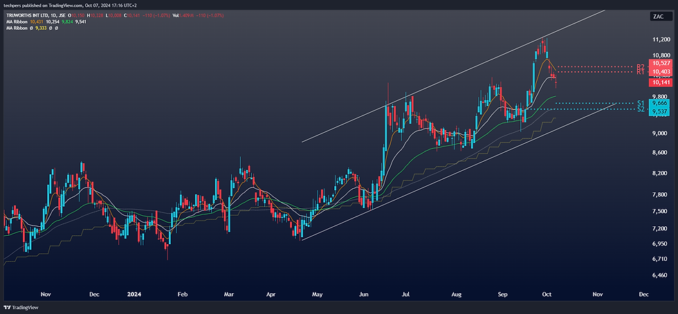Select the ZAC currency label

tap(660, 17)
